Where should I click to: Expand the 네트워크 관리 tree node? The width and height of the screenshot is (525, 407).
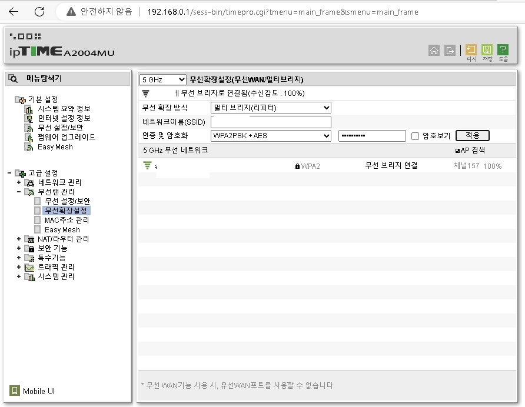[x=19, y=182]
